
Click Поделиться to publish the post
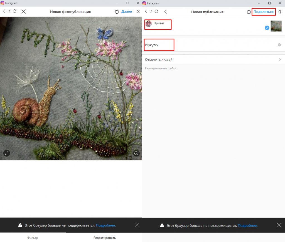point(263,12)
